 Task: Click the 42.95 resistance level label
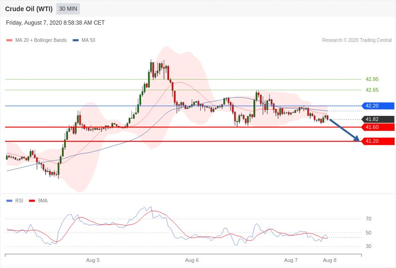372,79
